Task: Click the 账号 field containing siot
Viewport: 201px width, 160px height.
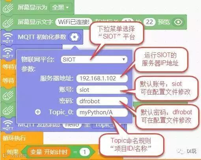Action: tap(102, 90)
